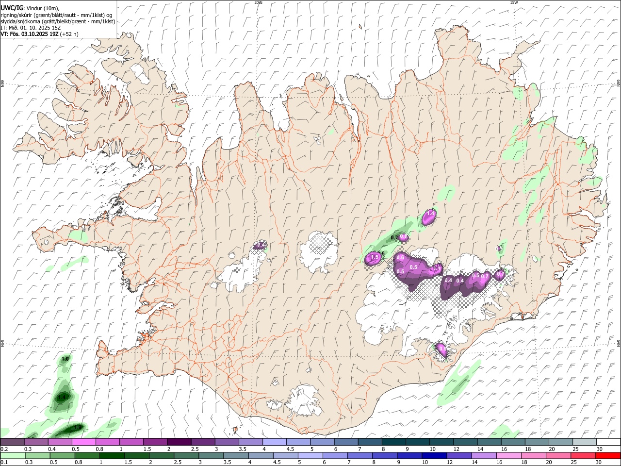This screenshot has width=621, height=466.
Task: Click the 'UWC/IG: Vindur (10m)' title text
Action: (x=30, y=8)
